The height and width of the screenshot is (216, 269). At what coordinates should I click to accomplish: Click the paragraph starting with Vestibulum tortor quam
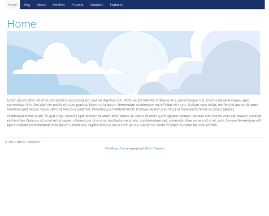tap(134, 121)
